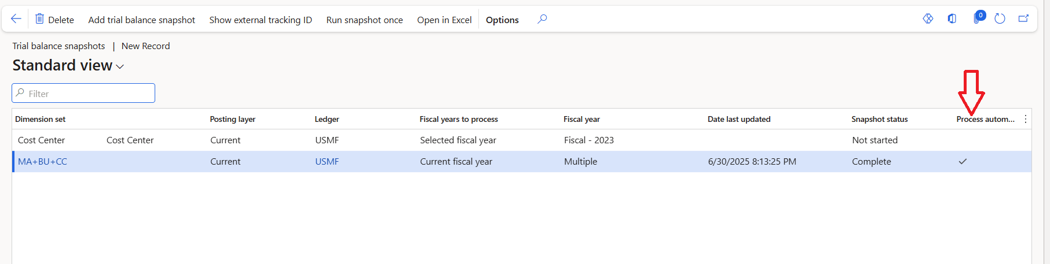This screenshot has width=1050, height=264.
Task: Click Run snapshot once button
Action: click(364, 20)
